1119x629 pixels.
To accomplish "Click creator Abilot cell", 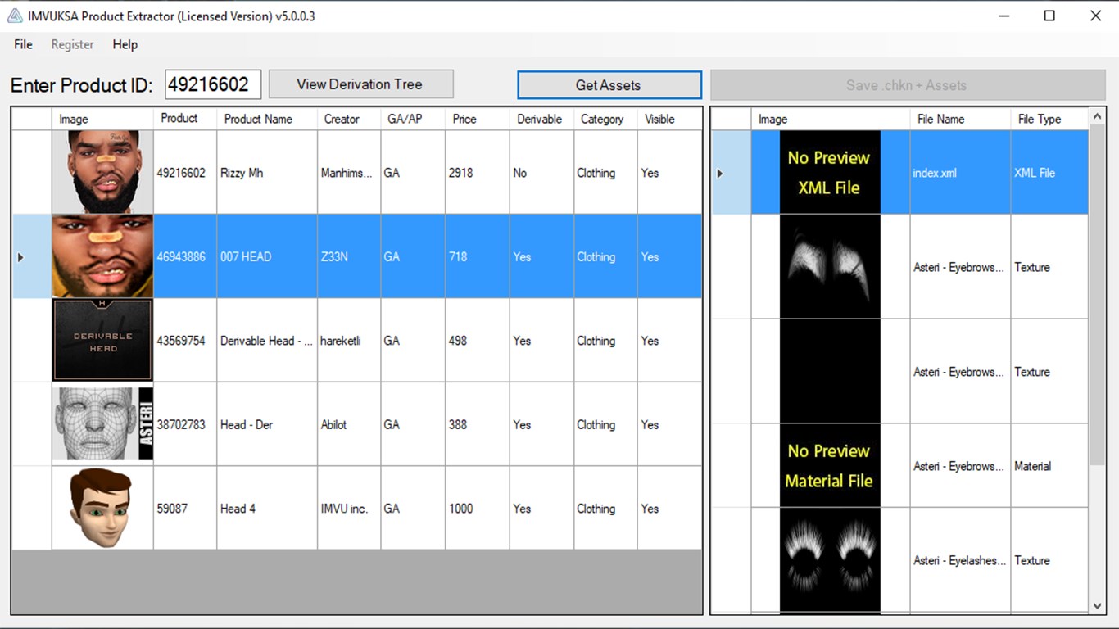I will click(x=349, y=424).
